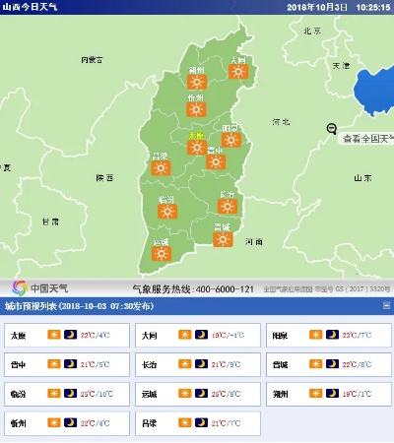Screen dimensions: 394x443
Task: Open the 晋城 city name in the forecast list
Action: pyautogui.click(x=280, y=365)
